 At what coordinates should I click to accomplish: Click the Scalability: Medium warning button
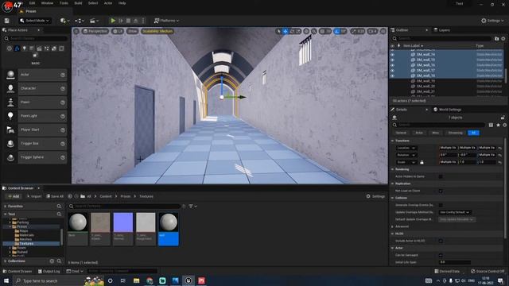pyautogui.click(x=157, y=31)
